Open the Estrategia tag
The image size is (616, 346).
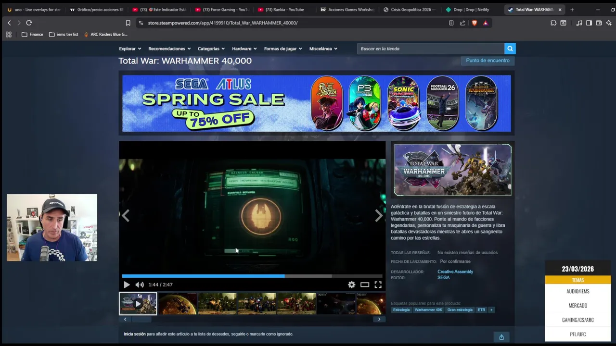pyautogui.click(x=401, y=310)
